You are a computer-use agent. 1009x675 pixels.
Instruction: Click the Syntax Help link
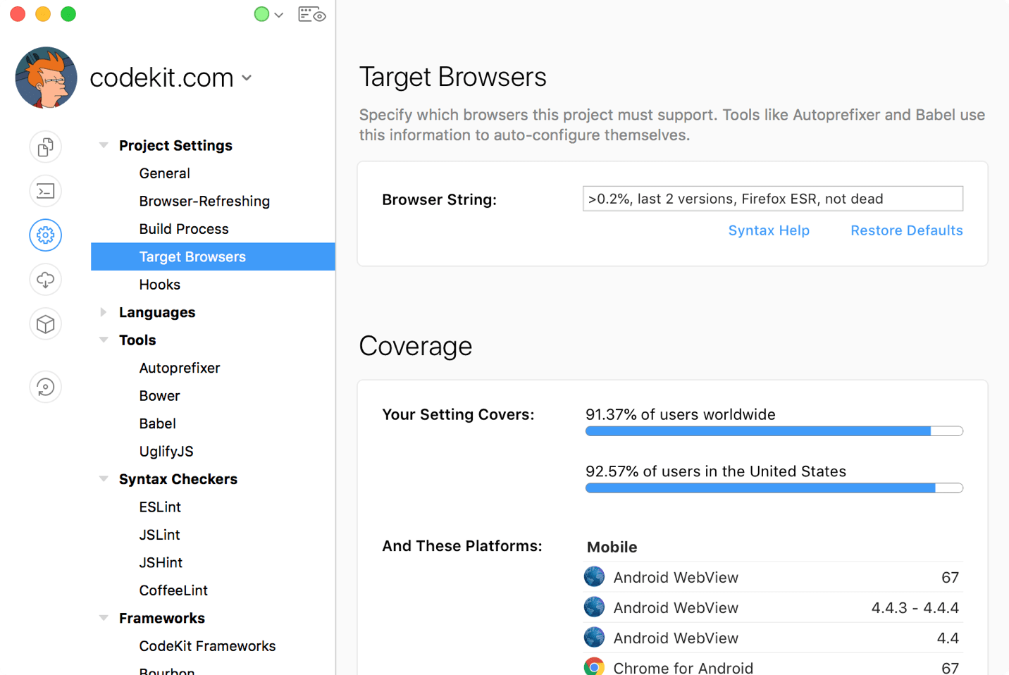click(769, 230)
